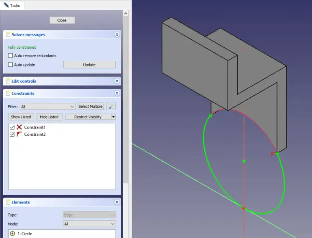Uncheck the Constraint1 checkbox
Screen dimensions: 312x238
pos(12,127)
